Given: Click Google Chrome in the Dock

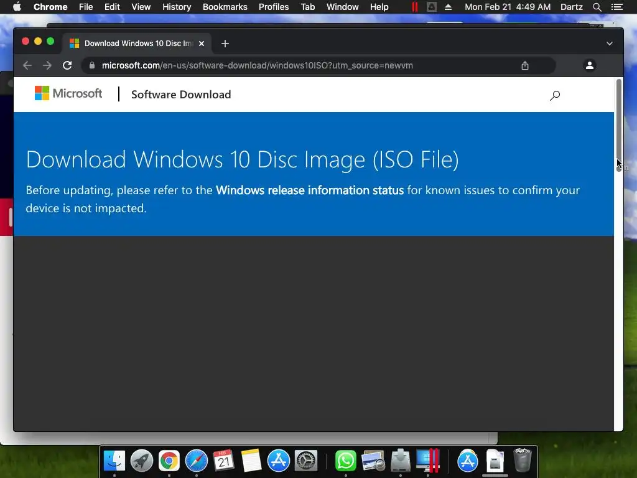Looking at the screenshot, I should 169,461.
